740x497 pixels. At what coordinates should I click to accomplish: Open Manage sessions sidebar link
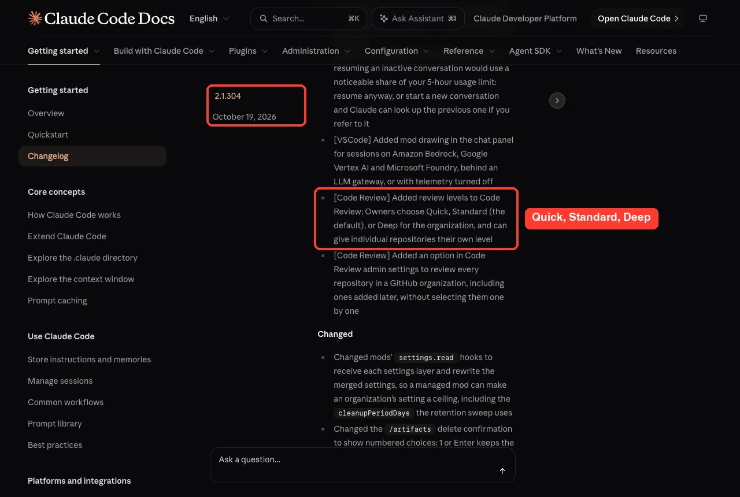(x=60, y=381)
